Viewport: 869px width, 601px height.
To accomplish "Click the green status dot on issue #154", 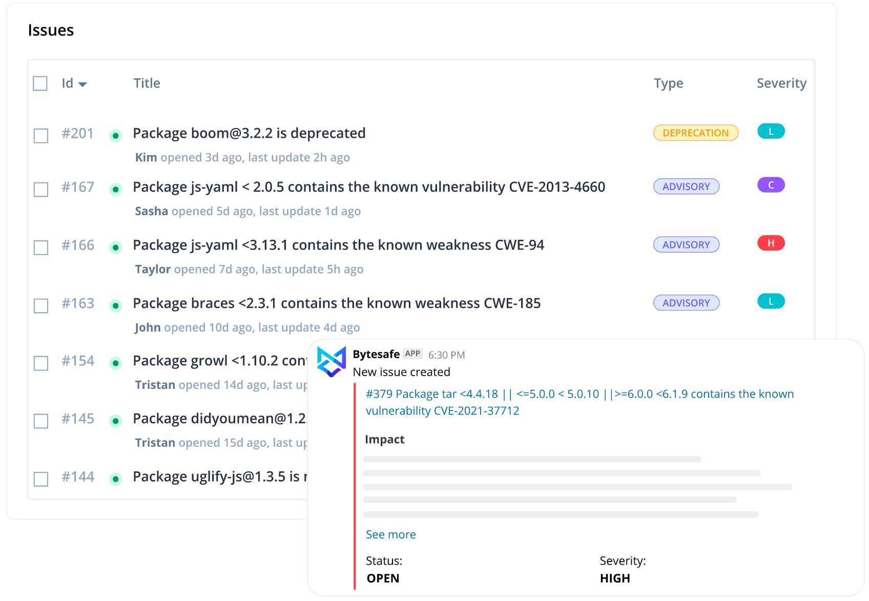I will coord(116,363).
